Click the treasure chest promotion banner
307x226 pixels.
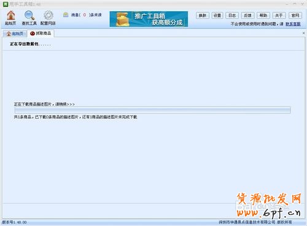[149, 19]
